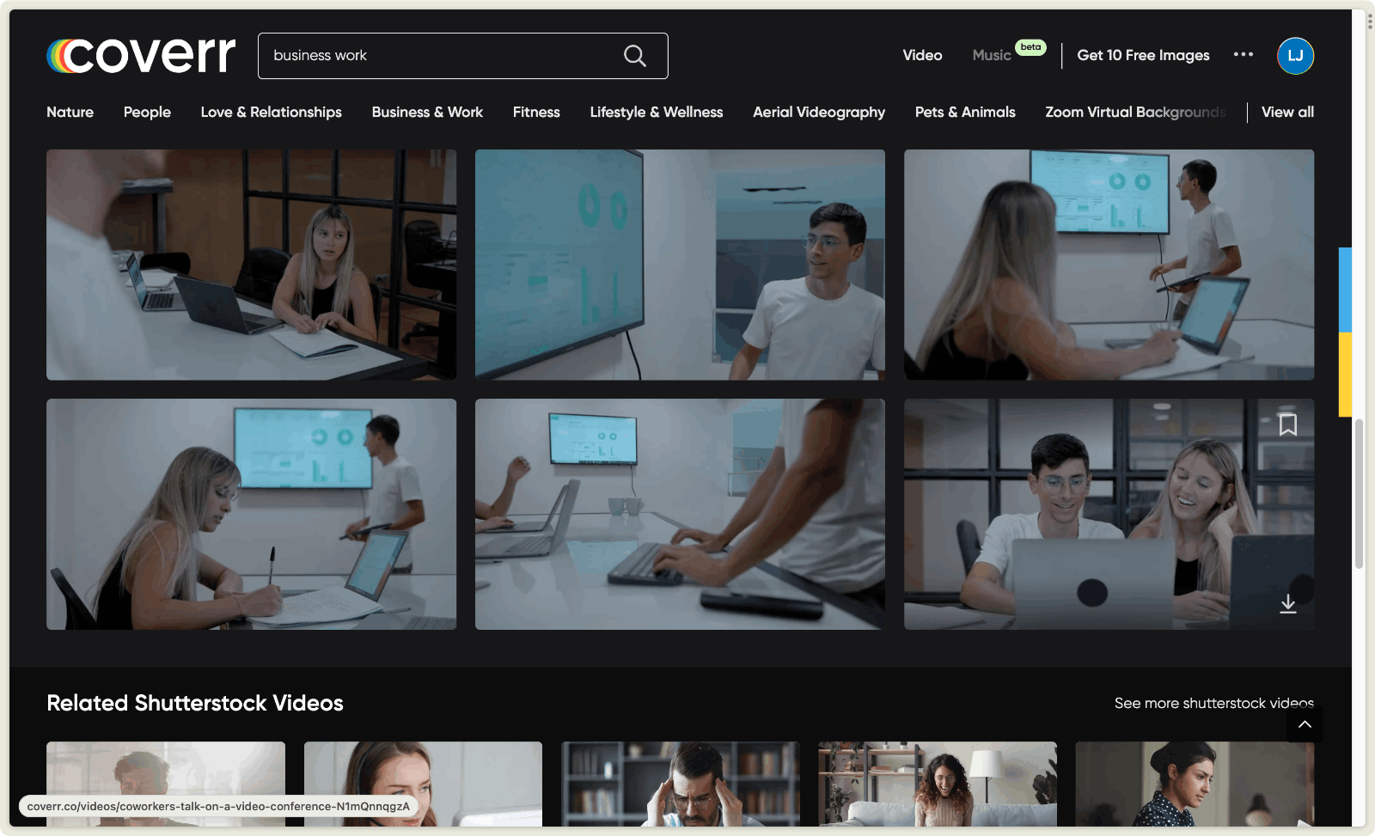Click the scroll-to-top chevron button

(x=1305, y=724)
